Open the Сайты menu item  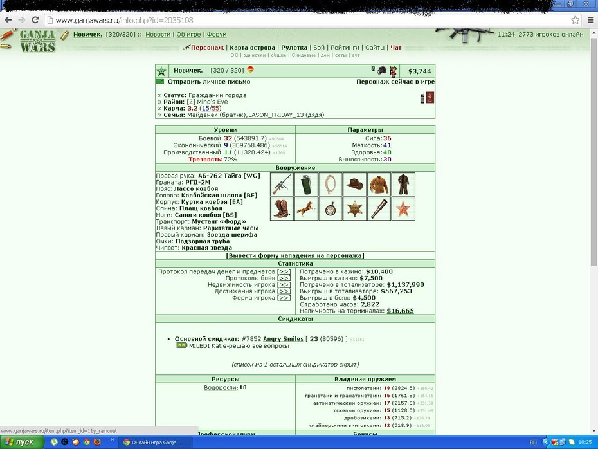(x=375, y=48)
